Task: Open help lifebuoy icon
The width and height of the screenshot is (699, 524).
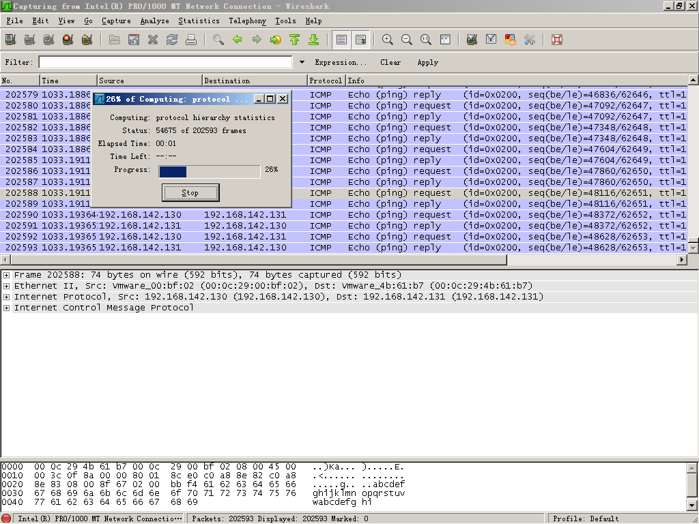Action: coord(557,40)
